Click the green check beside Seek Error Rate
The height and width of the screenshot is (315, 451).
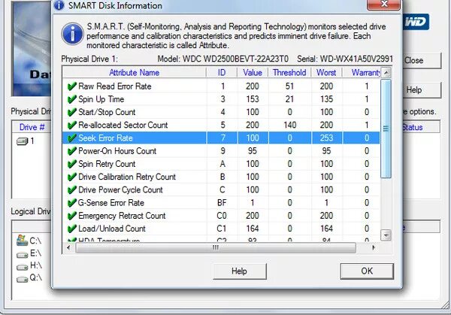tap(71, 138)
